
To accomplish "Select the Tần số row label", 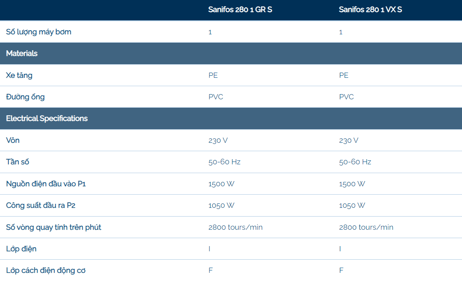I will [x=18, y=162].
